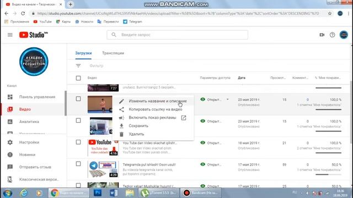This screenshot has width=353, height=198.
Task: Click the Панель управления dashboard icon
Action: (10, 97)
